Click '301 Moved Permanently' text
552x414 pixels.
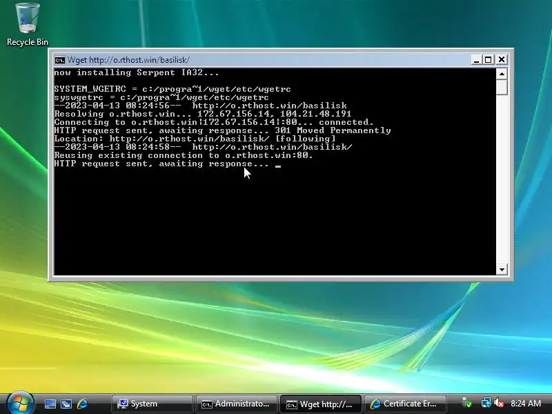pos(333,130)
